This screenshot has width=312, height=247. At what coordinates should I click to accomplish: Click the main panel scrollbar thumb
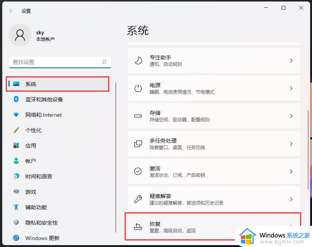(308, 150)
